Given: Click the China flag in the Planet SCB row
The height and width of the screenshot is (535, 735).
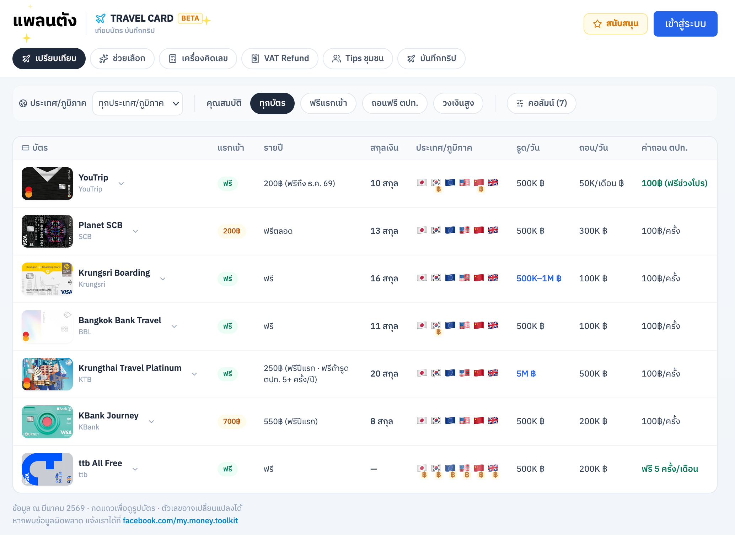Looking at the screenshot, I should click(x=479, y=230).
